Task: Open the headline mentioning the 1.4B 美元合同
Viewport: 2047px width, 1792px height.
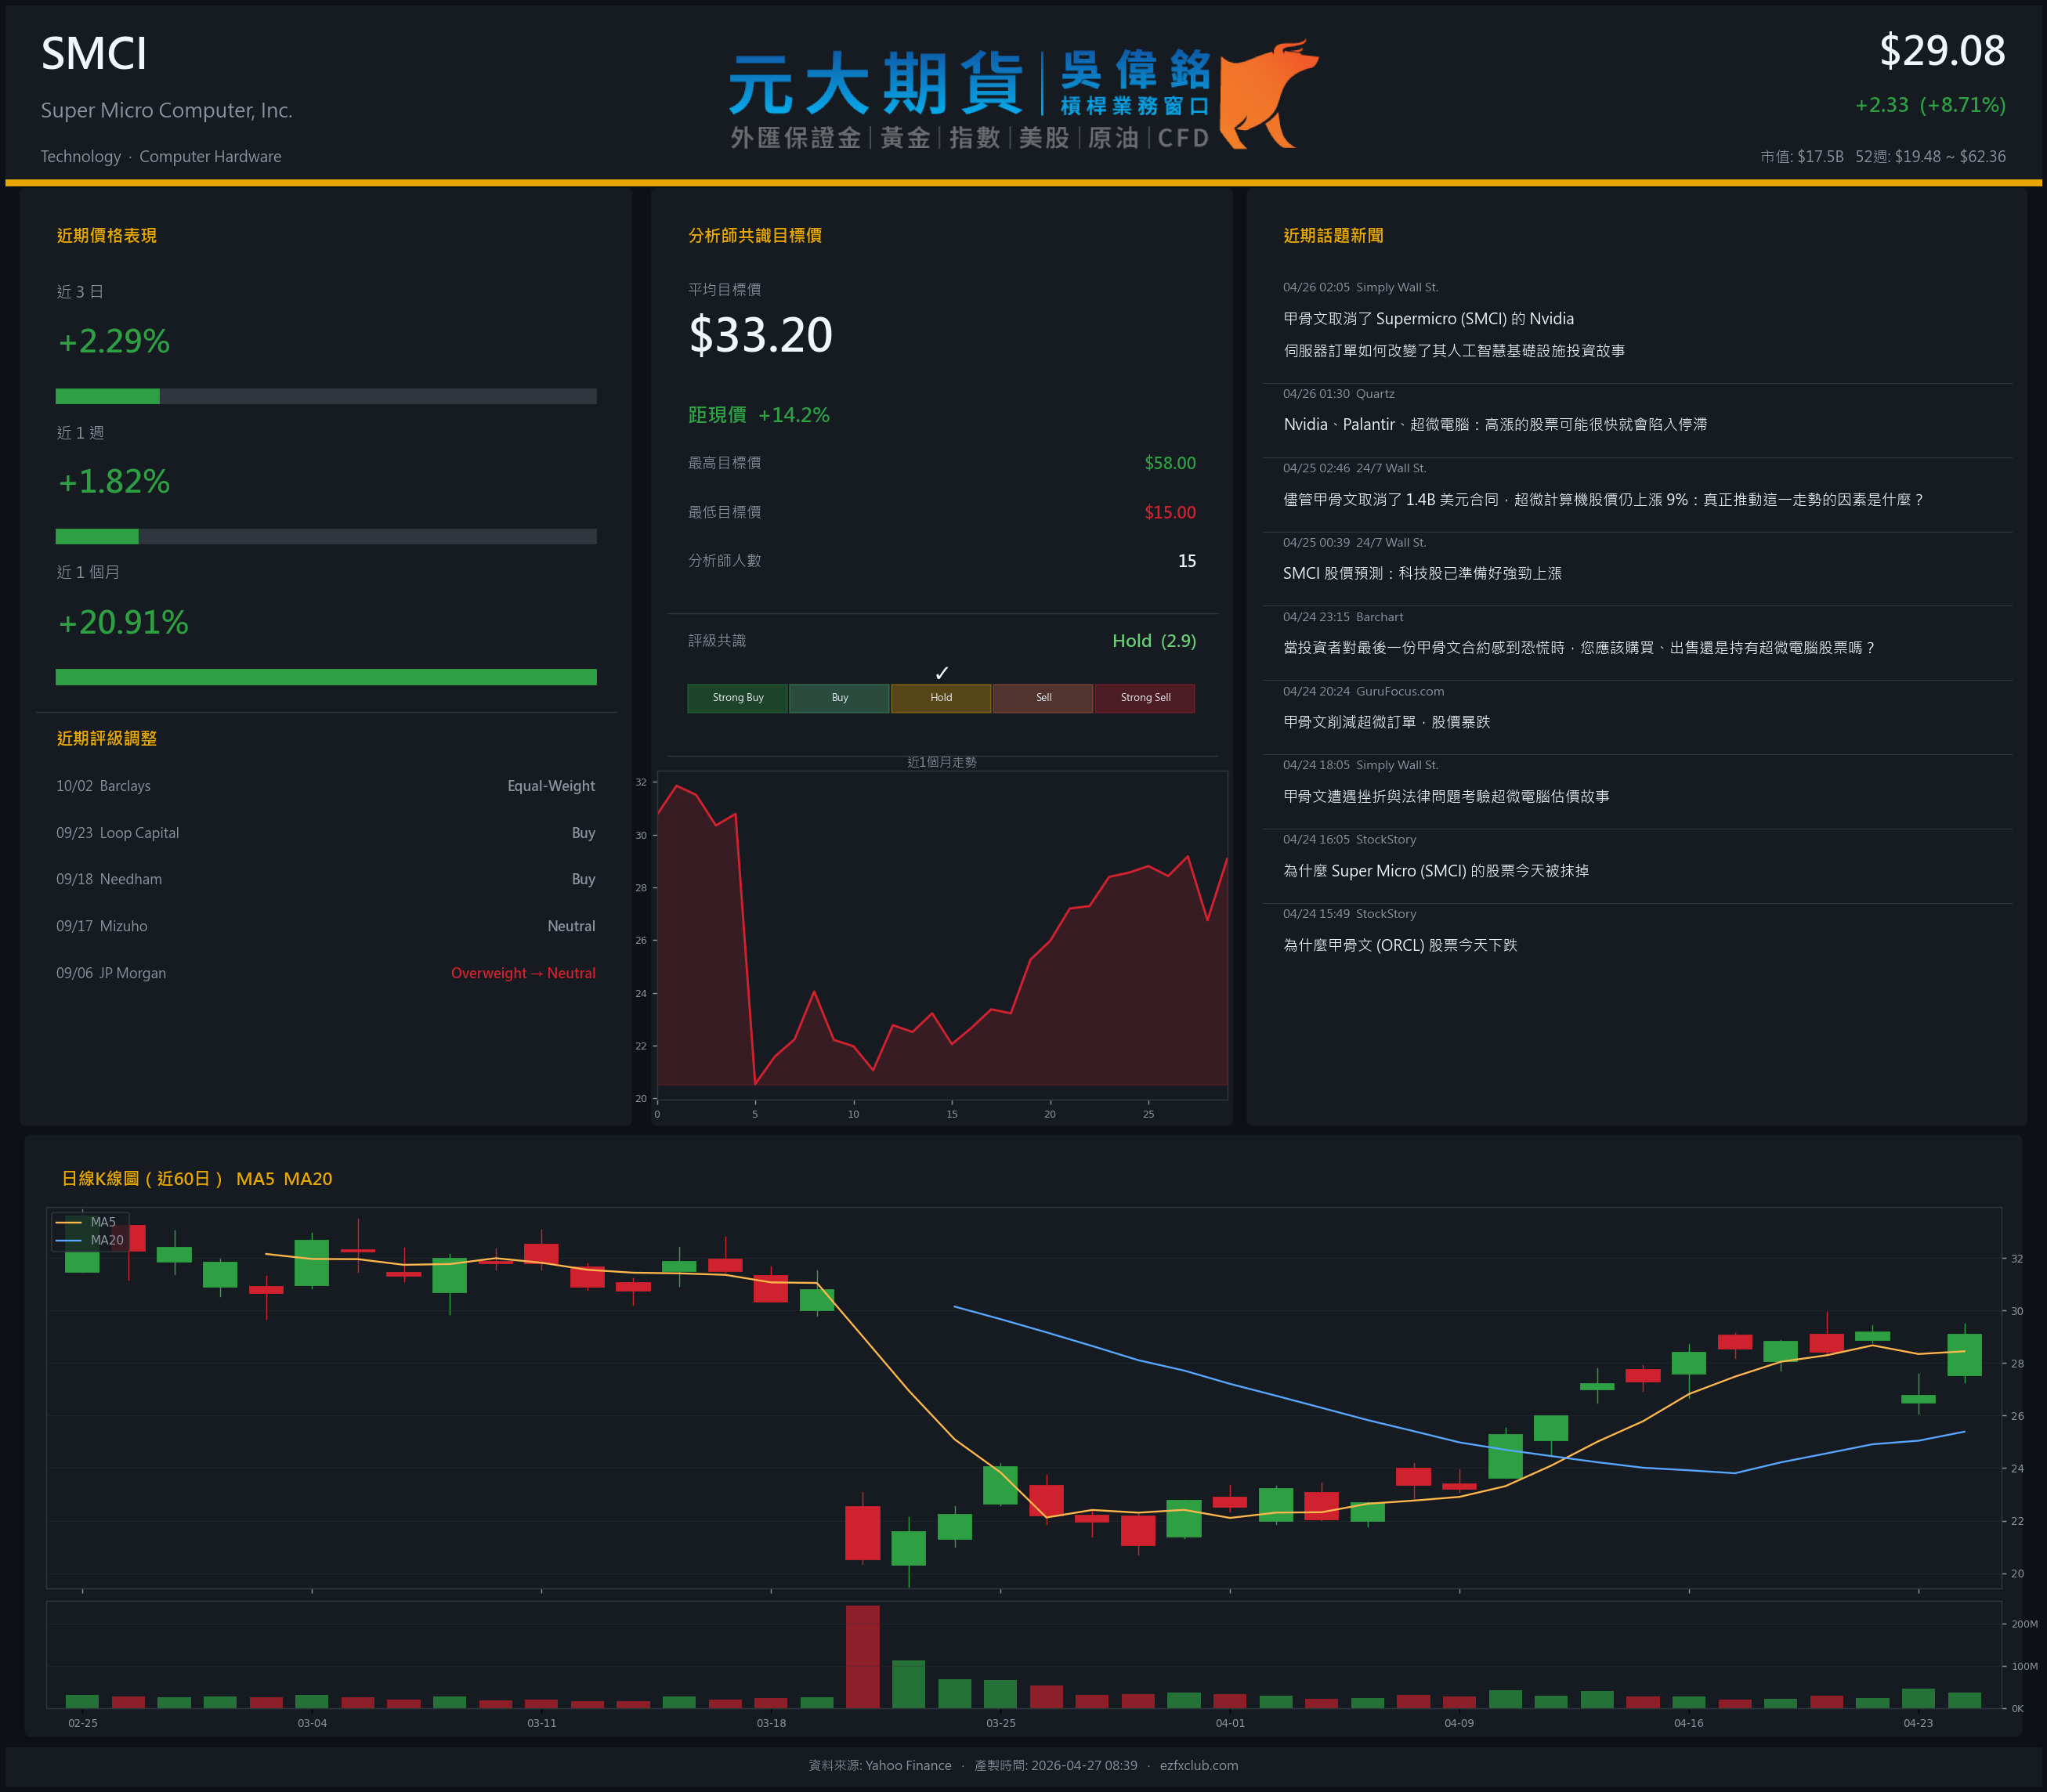Action: [1603, 499]
